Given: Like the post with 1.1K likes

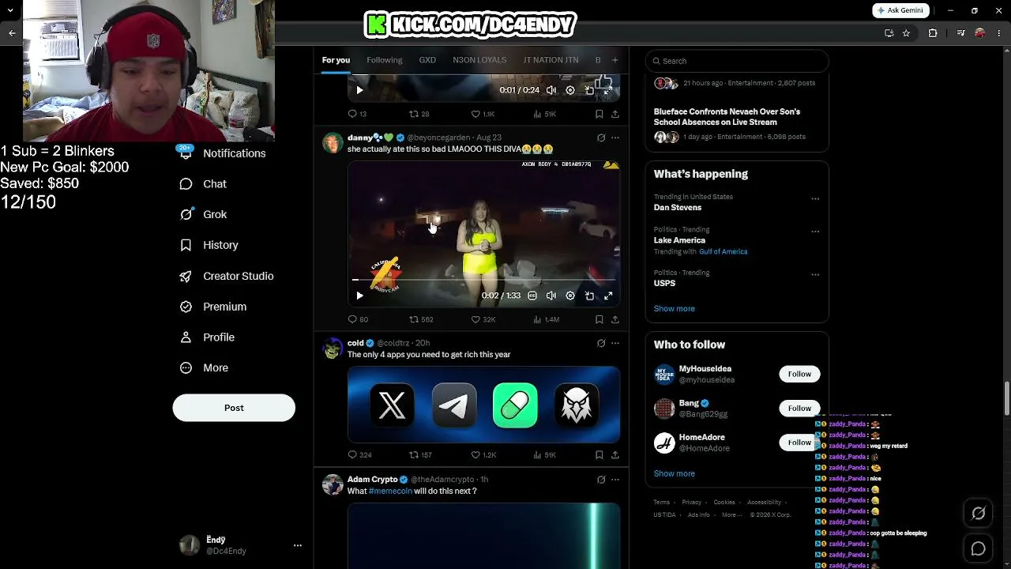Looking at the screenshot, I should 483,114.
